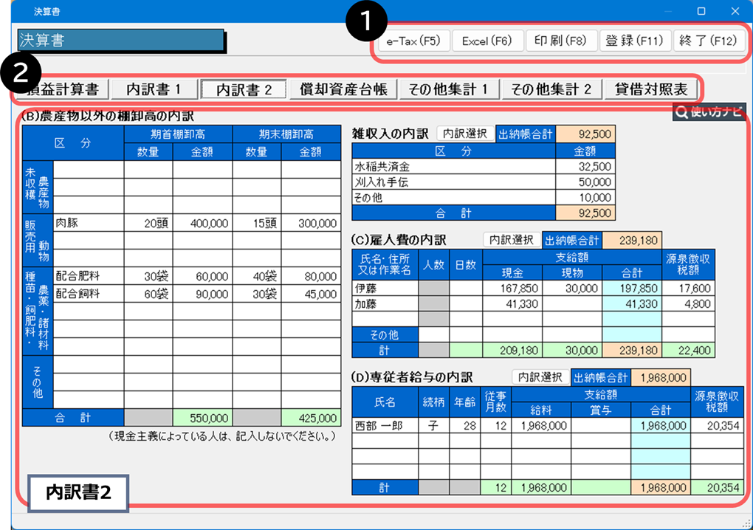Click 伊藤 name cell in 雇人費 table
Viewport: 753px width, 530px height.
tap(385, 289)
